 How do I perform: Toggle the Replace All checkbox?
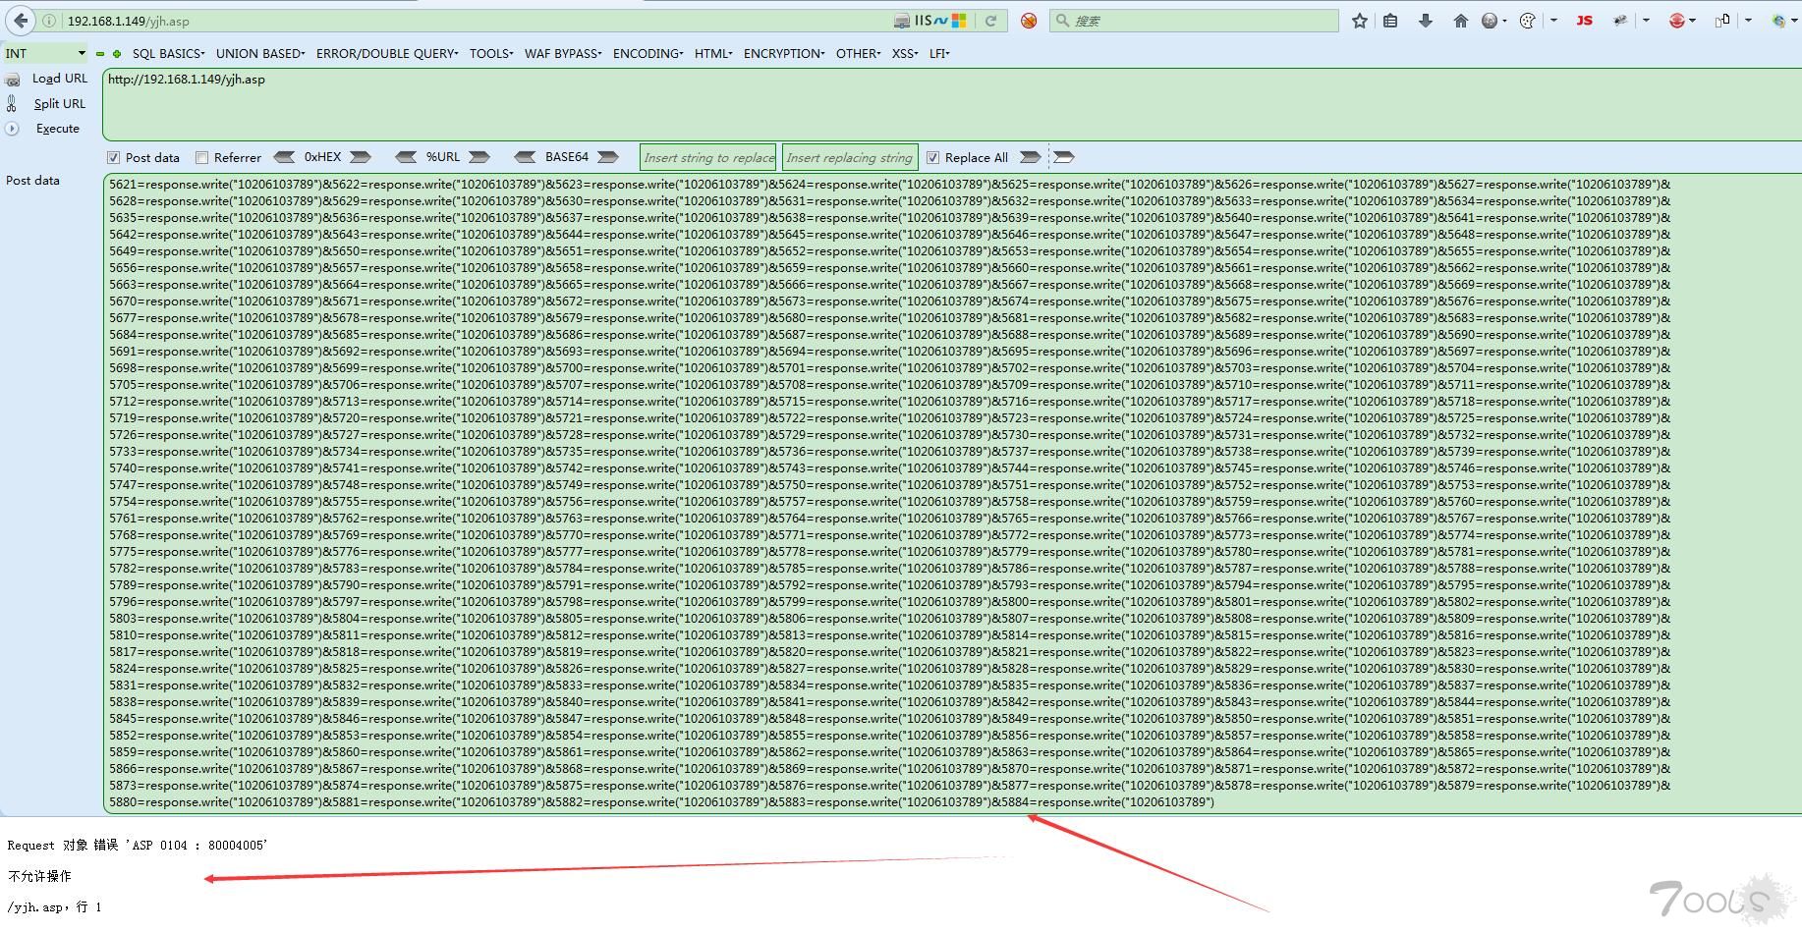click(x=933, y=158)
